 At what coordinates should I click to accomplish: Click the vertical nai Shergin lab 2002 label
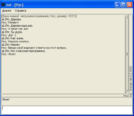point(131,81)
